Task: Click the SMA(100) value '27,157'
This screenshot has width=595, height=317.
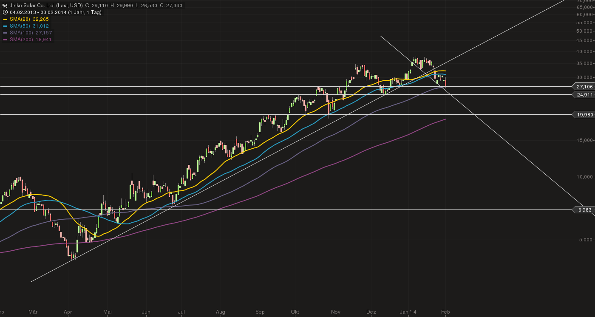Action: (x=44, y=33)
